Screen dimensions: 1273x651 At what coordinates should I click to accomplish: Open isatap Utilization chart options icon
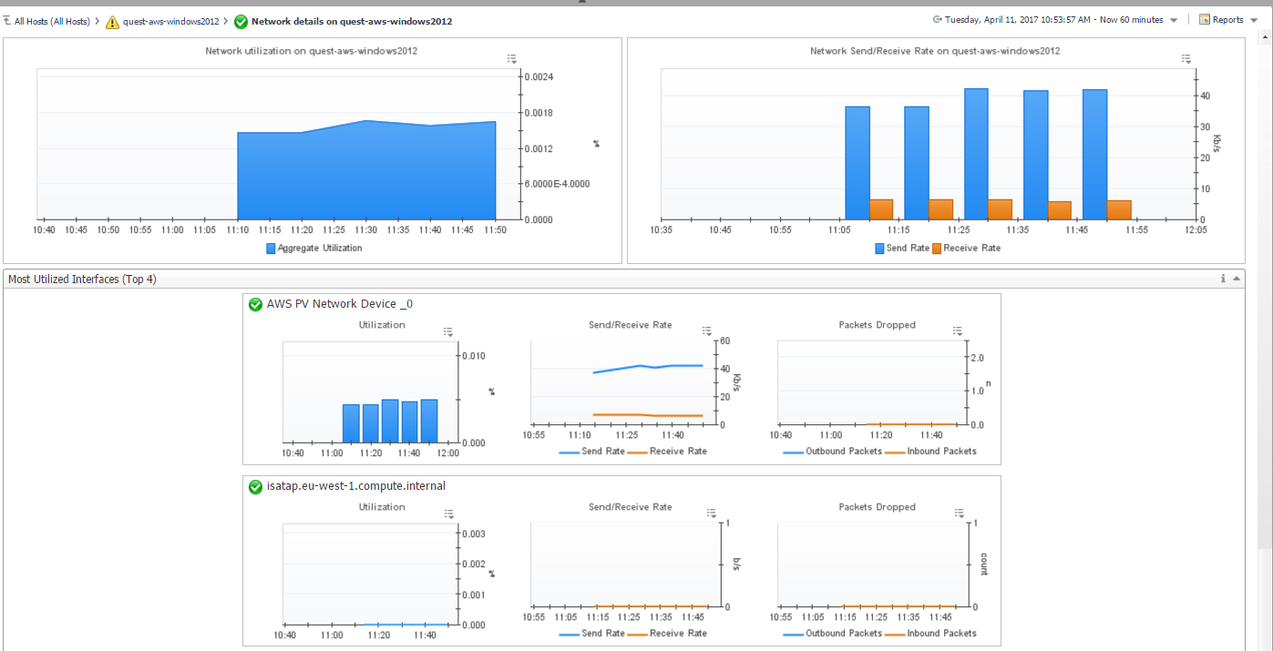(x=447, y=514)
